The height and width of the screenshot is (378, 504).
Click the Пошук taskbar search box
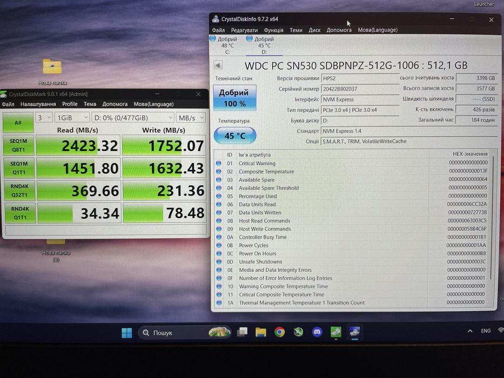(x=185, y=333)
